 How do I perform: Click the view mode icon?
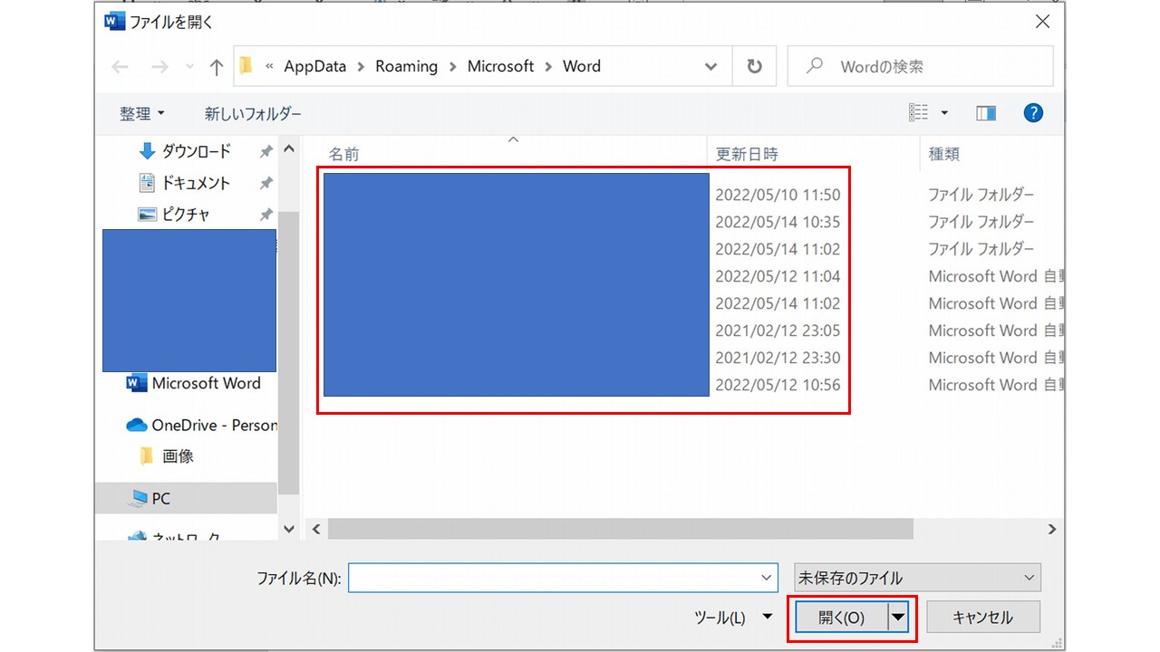(x=919, y=113)
